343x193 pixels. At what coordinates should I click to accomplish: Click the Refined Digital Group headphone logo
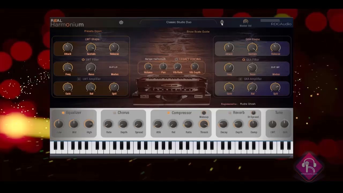pyautogui.click(x=310, y=167)
